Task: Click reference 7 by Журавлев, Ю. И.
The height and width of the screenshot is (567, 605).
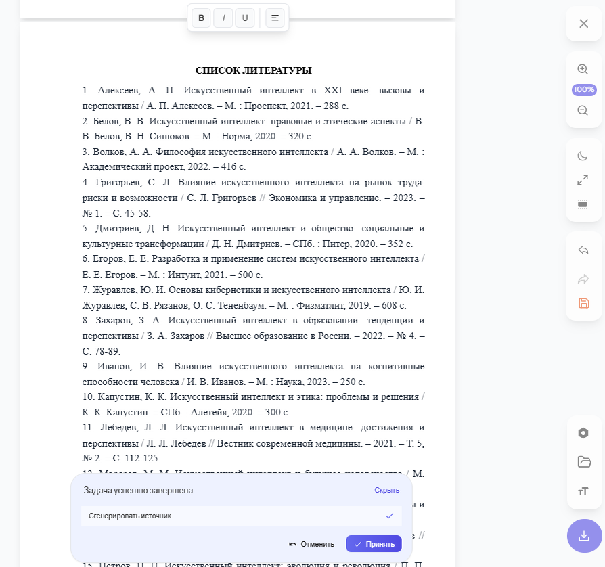Action: (x=253, y=298)
